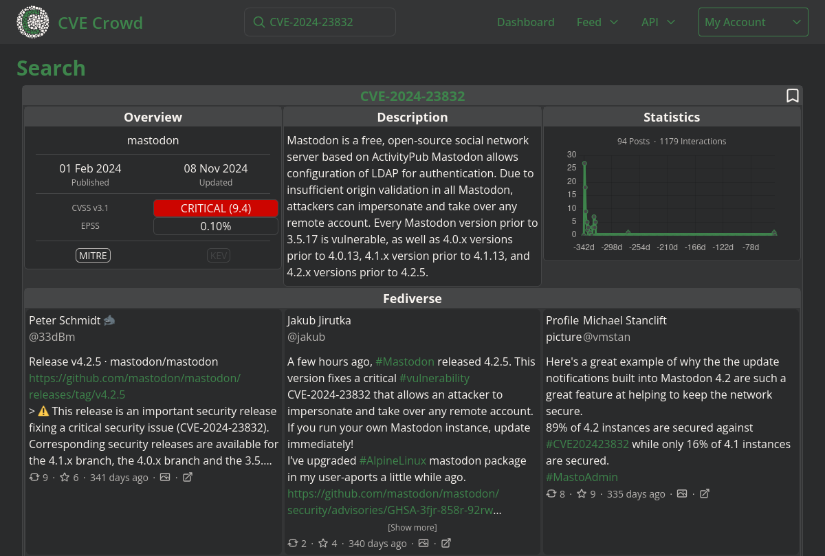Click the @jakub handle
Viewport: 825px width, 556px height.
306,337
